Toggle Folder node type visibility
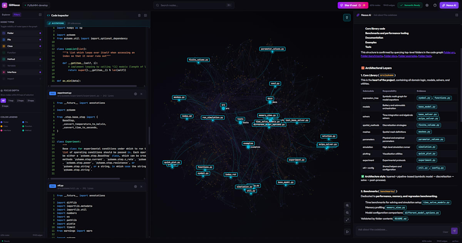Image resolution: width=462 pixels, height=243 pixels. (22, 33)
